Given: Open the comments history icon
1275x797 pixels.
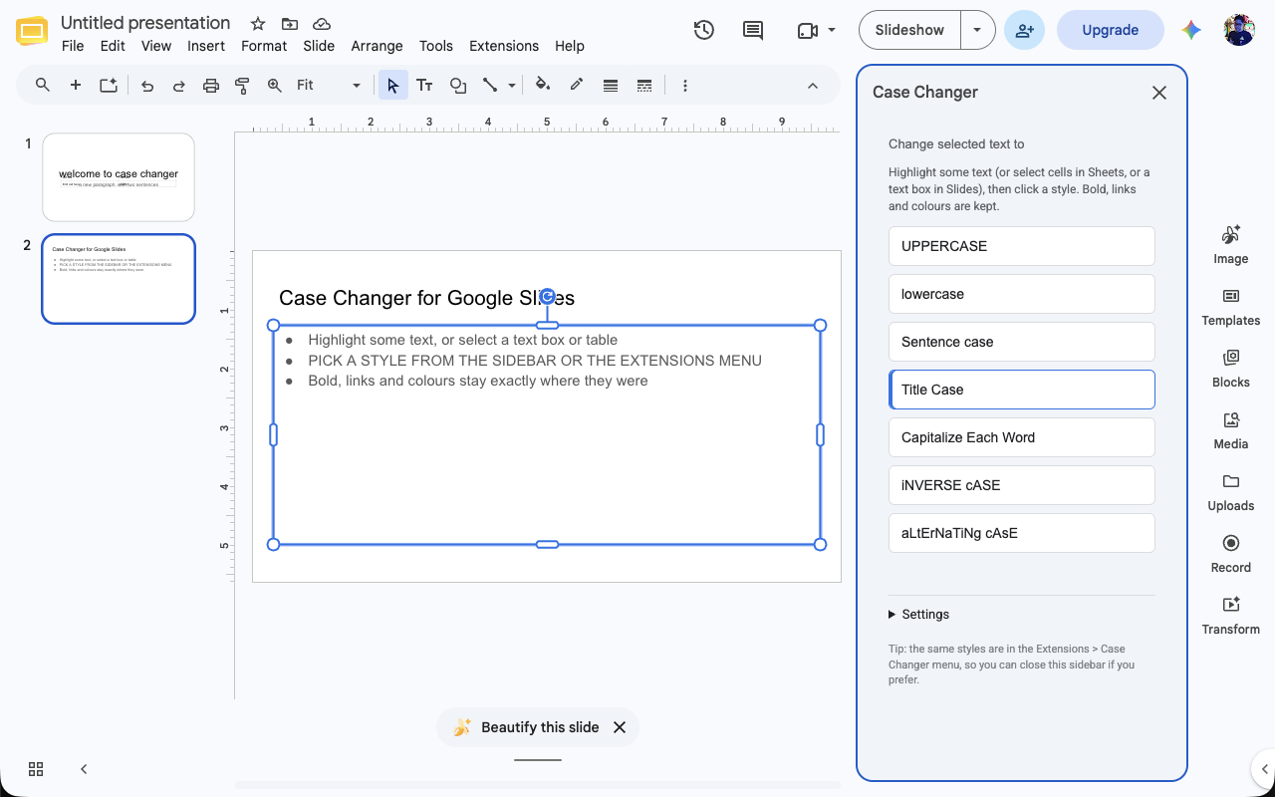Looking at the screenshot, I should pyautogui.click(x=753, y=30).
